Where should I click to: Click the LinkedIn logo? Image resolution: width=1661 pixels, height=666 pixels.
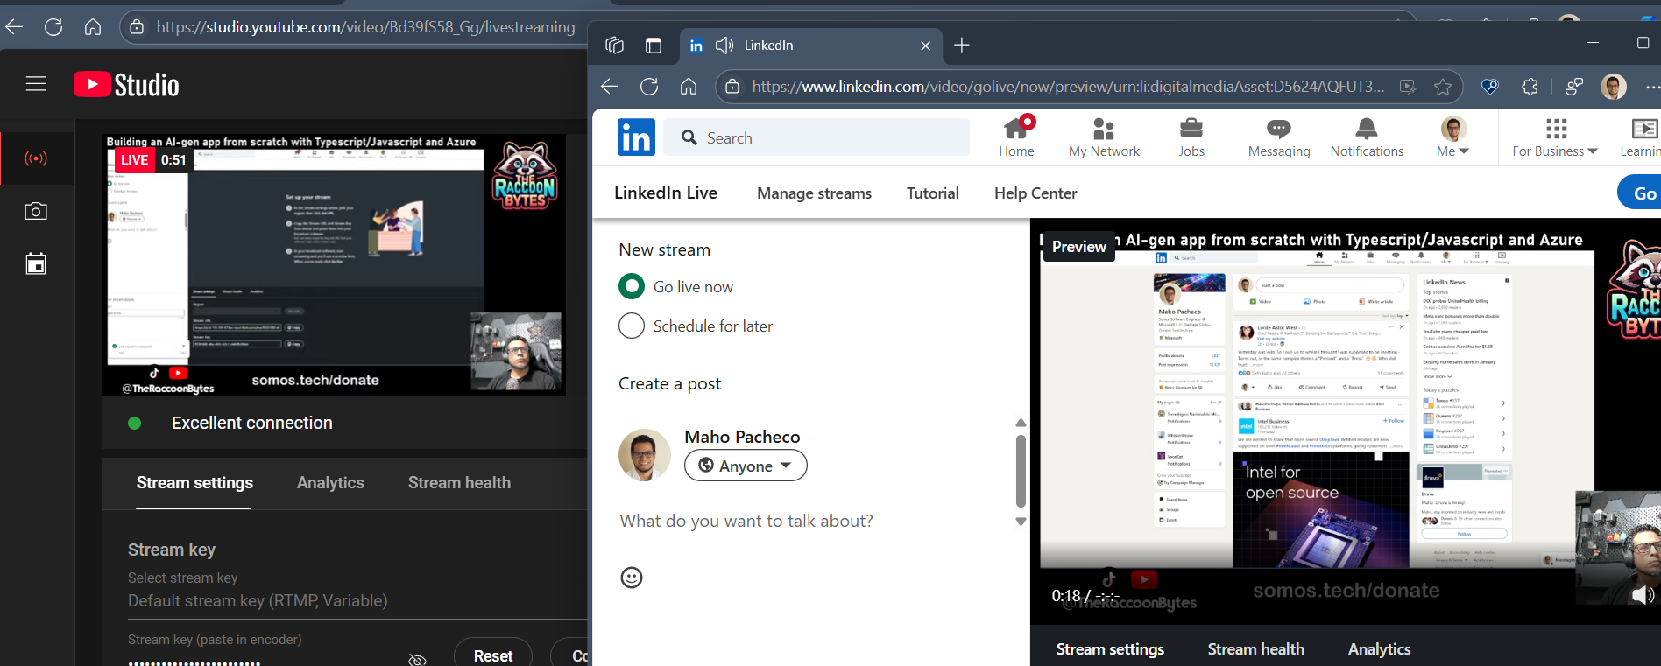pos(636,137)
